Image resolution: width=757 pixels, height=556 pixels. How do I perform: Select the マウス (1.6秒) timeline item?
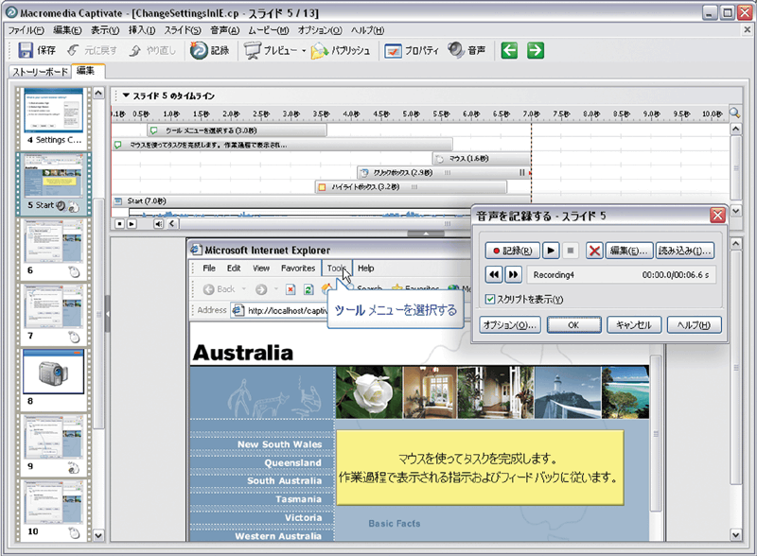coord(482,158)
